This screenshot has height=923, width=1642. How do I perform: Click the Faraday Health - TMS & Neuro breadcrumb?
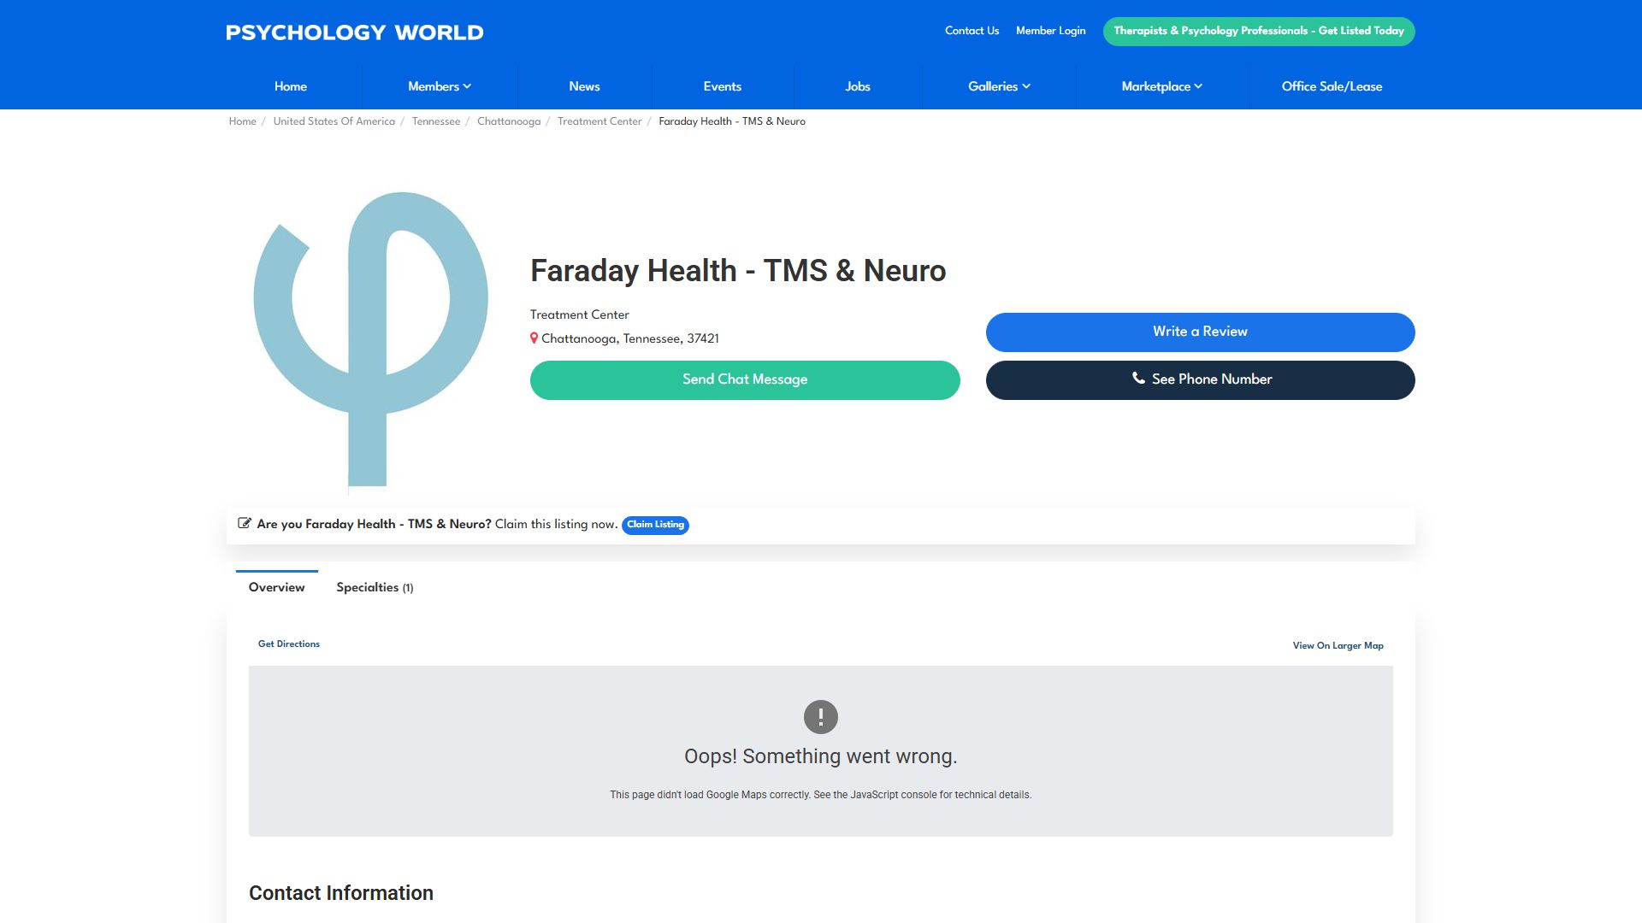point(731,121)
